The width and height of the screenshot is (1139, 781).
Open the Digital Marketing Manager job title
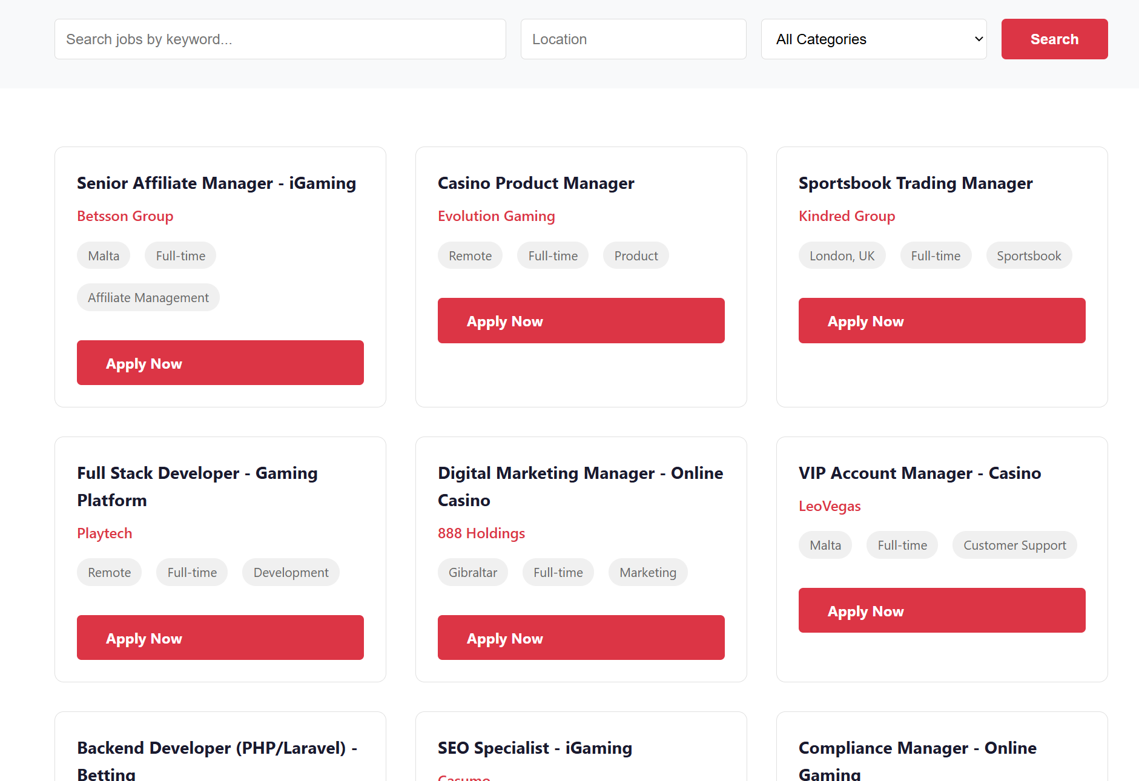[580, 486]
